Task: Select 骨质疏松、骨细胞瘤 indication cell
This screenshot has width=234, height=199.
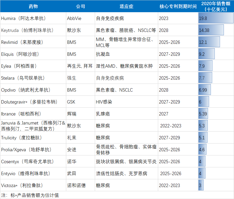Action: (126, 149)
